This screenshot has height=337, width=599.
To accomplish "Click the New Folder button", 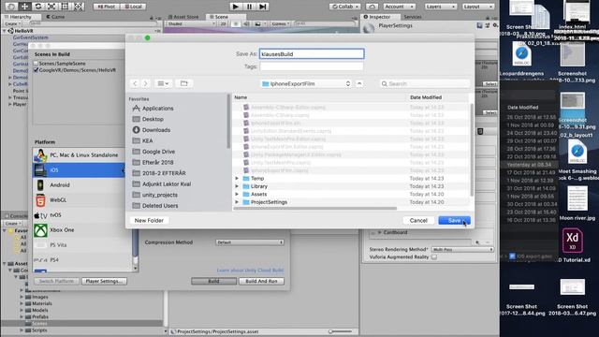I will 149,221.
